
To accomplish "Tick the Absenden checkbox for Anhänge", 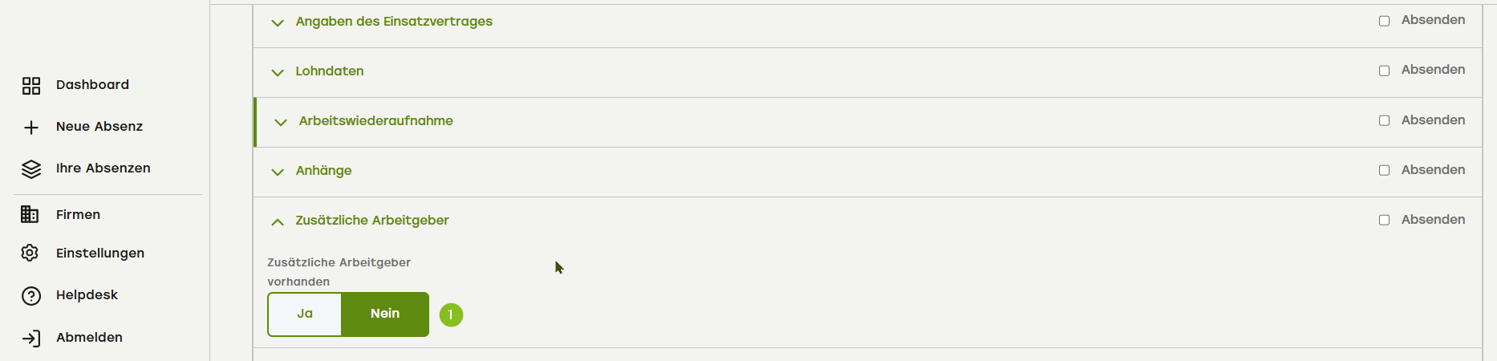I will tap(1384, 170).
